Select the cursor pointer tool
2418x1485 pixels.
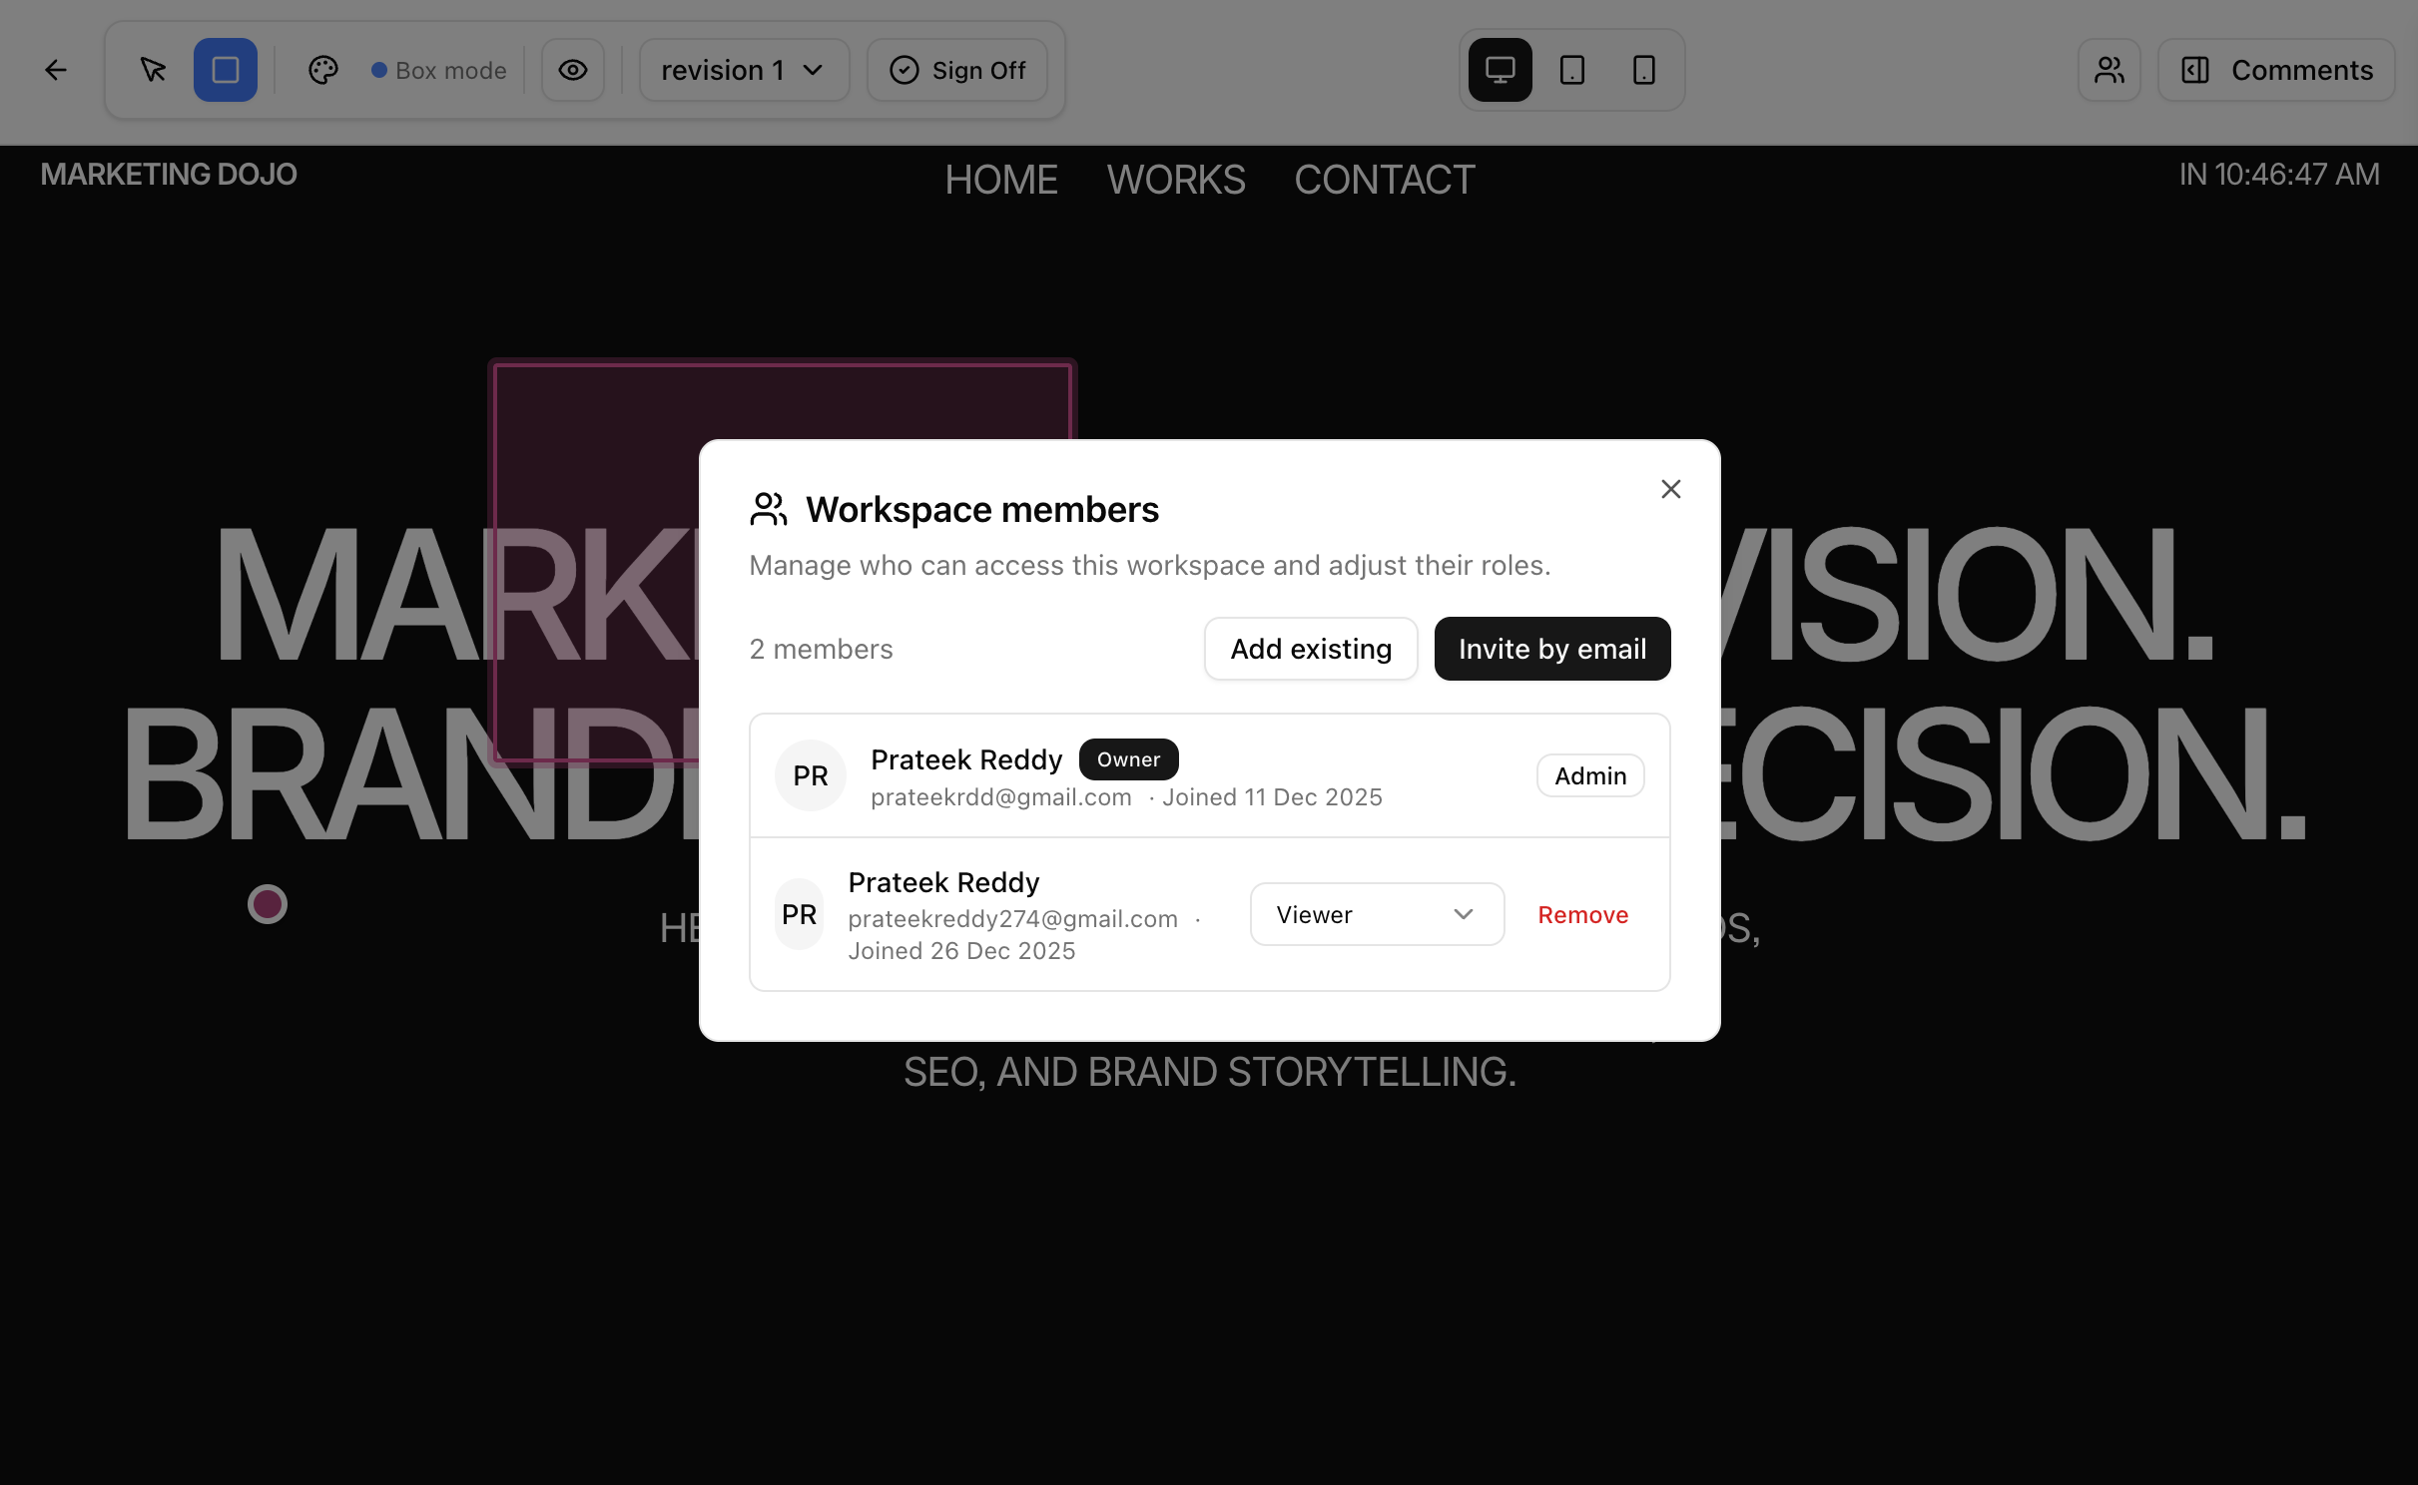click(153, 69)
